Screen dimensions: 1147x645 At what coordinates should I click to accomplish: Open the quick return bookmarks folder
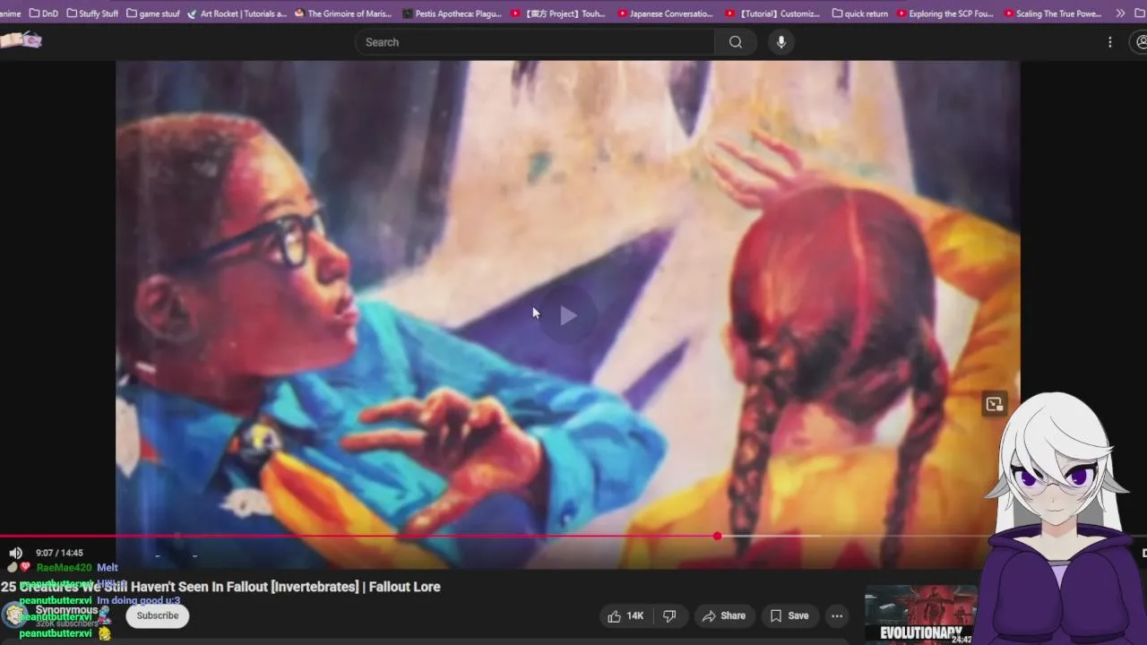click(x=859, y=13)
